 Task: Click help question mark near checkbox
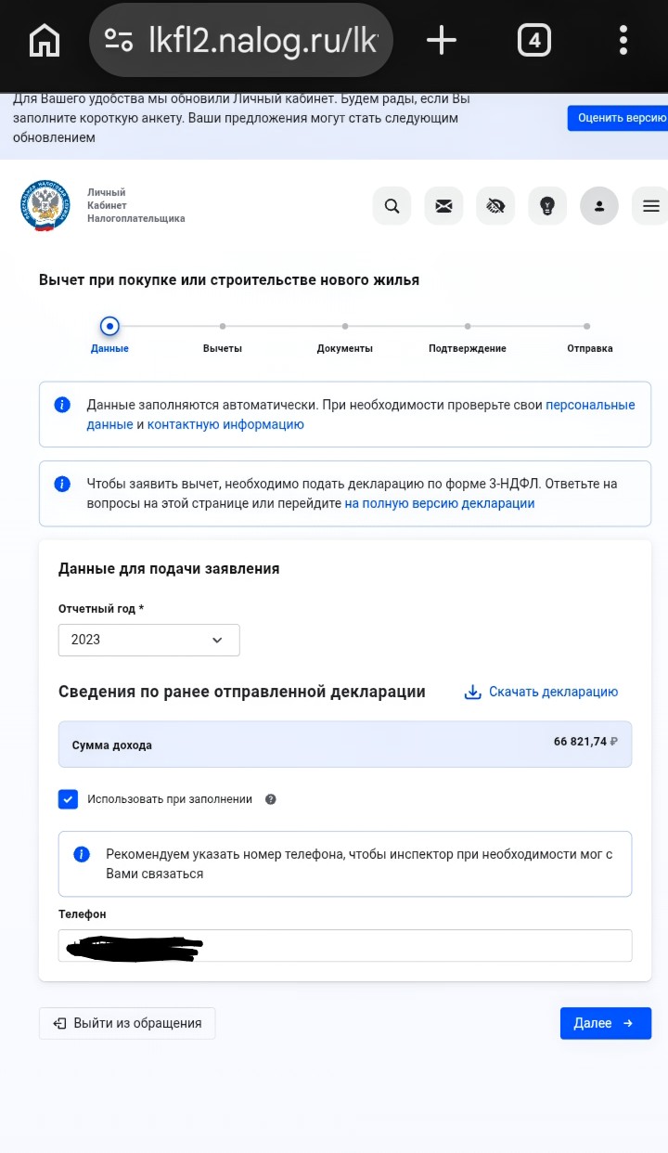pos(271,799)
